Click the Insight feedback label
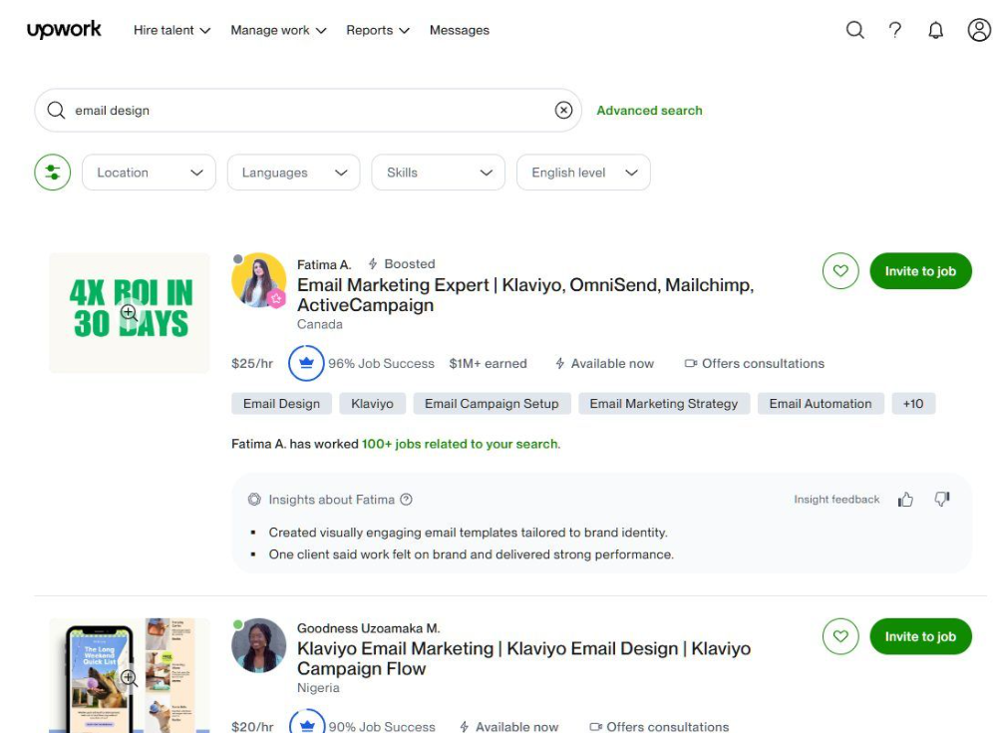The width and height of the screenshot is (993, 733). pos(836,500)
